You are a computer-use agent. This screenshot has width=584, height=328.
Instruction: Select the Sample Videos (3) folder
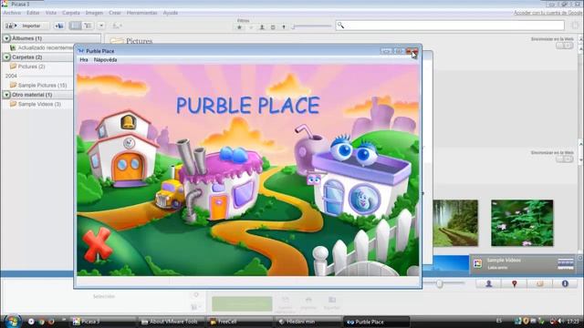tap(36, 104)
